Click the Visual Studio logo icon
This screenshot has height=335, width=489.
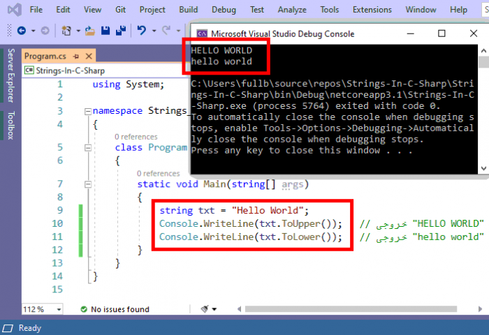(12, 10)
